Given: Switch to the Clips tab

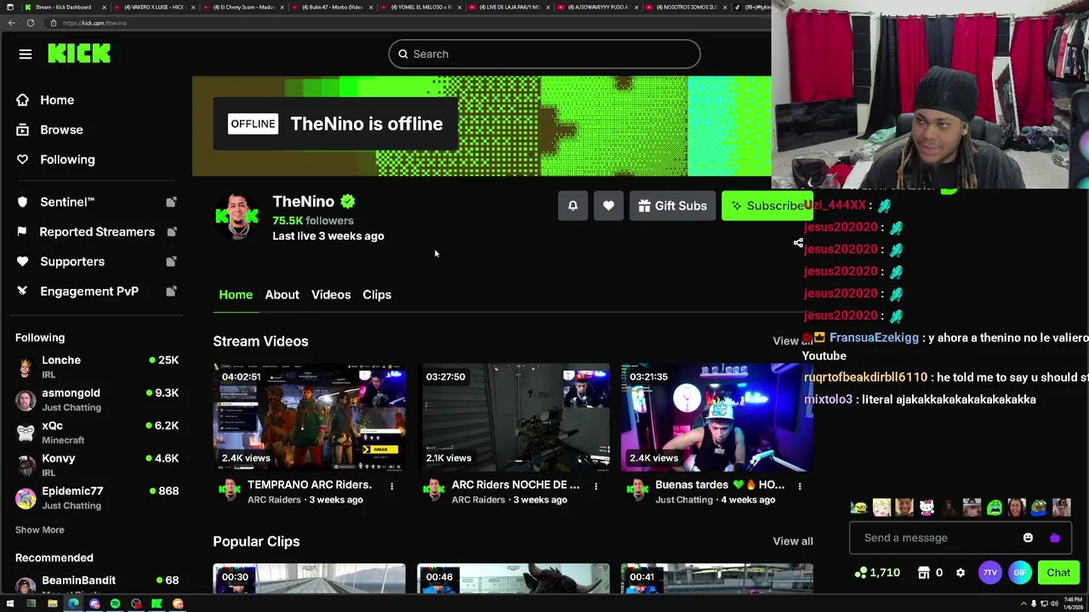Looking at the screenshot, I should click(x=377, y=294).
